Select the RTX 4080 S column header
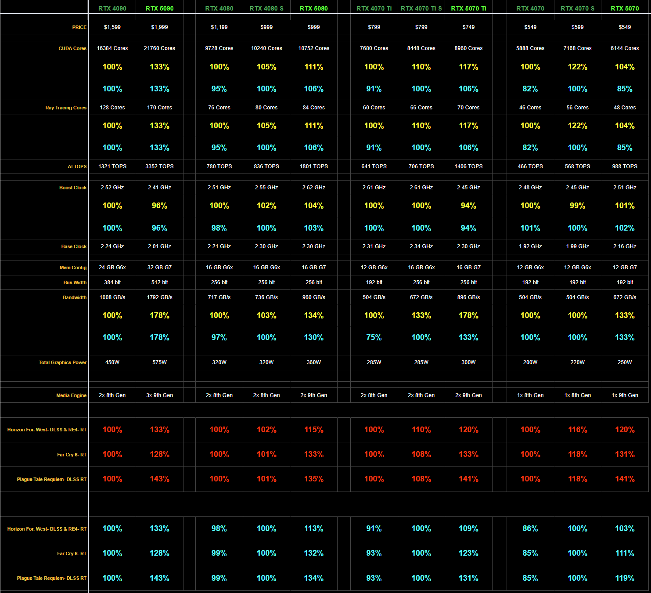The image size is (651, 593). pyautogui.click(x=266, y=8)
